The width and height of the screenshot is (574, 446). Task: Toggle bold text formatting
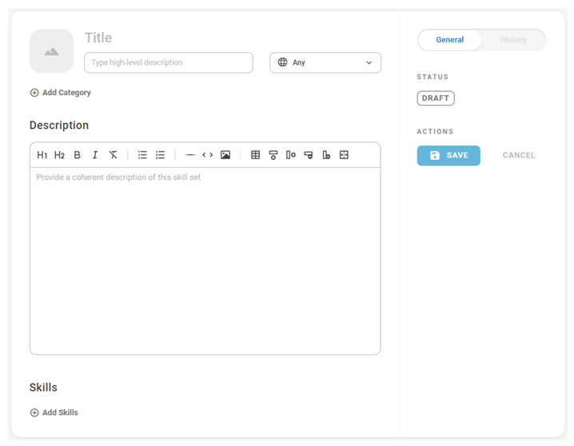coord(78,155)
